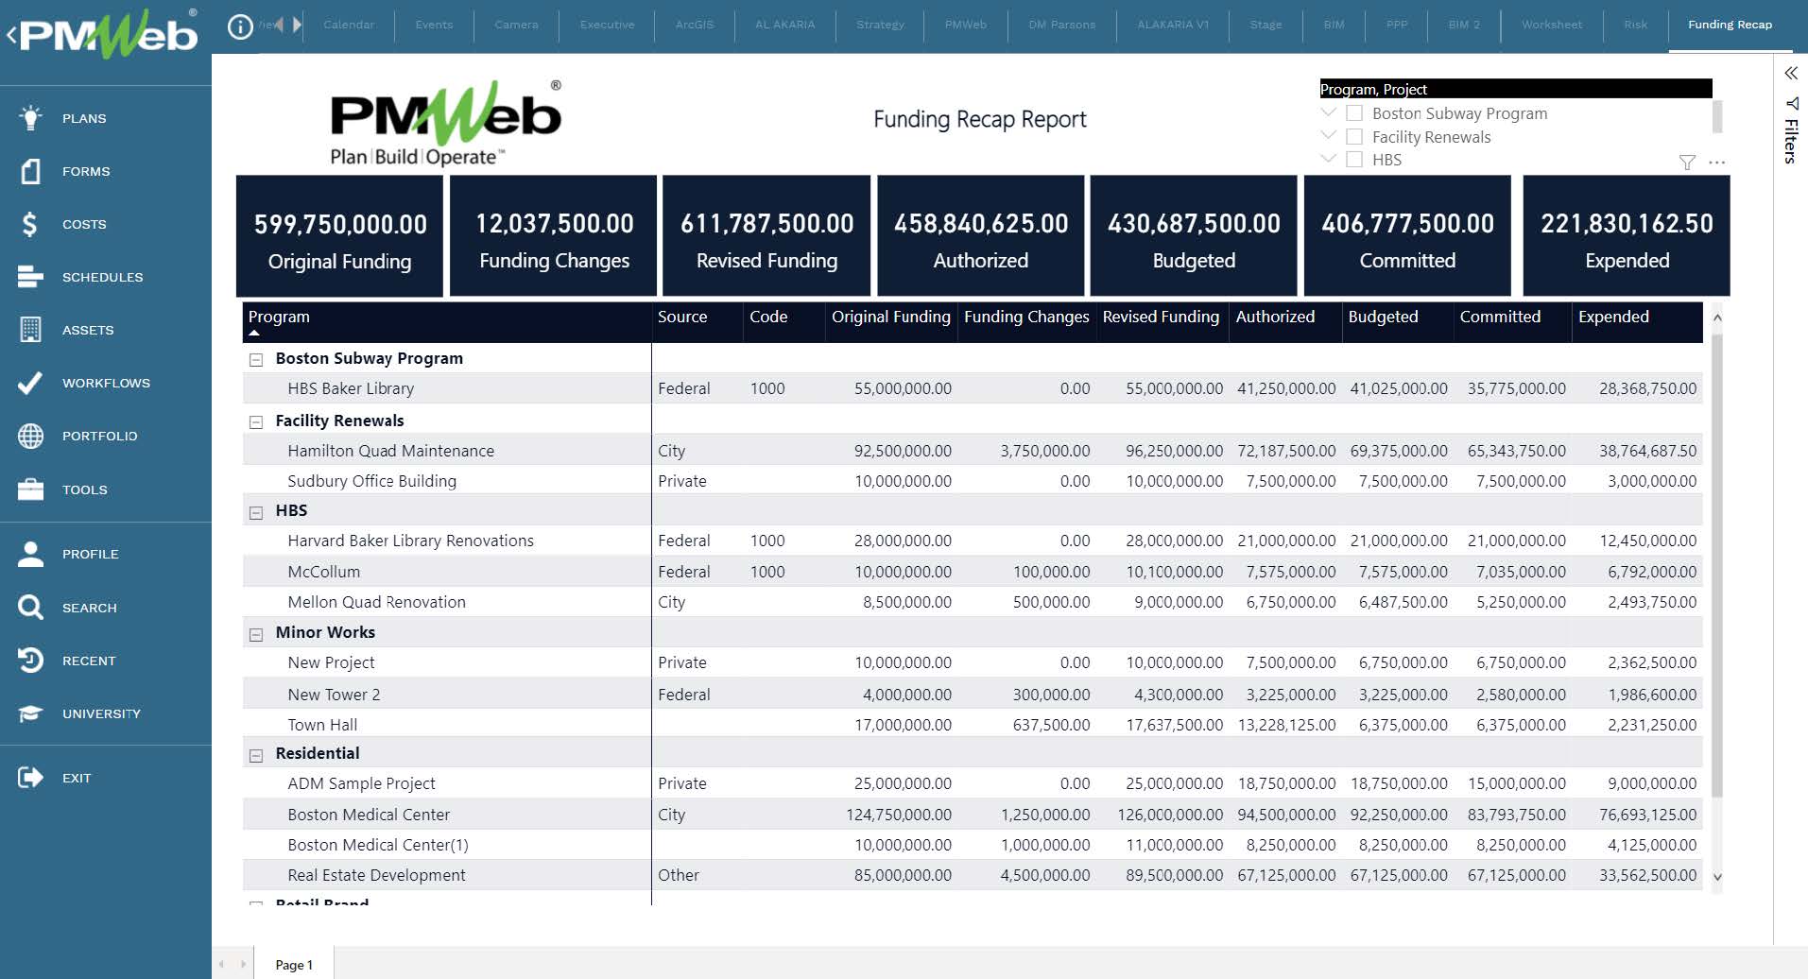Expand the Filters pane with the chevron
The width and height of the screenshot is (1808, 979).
[1791, 73]
